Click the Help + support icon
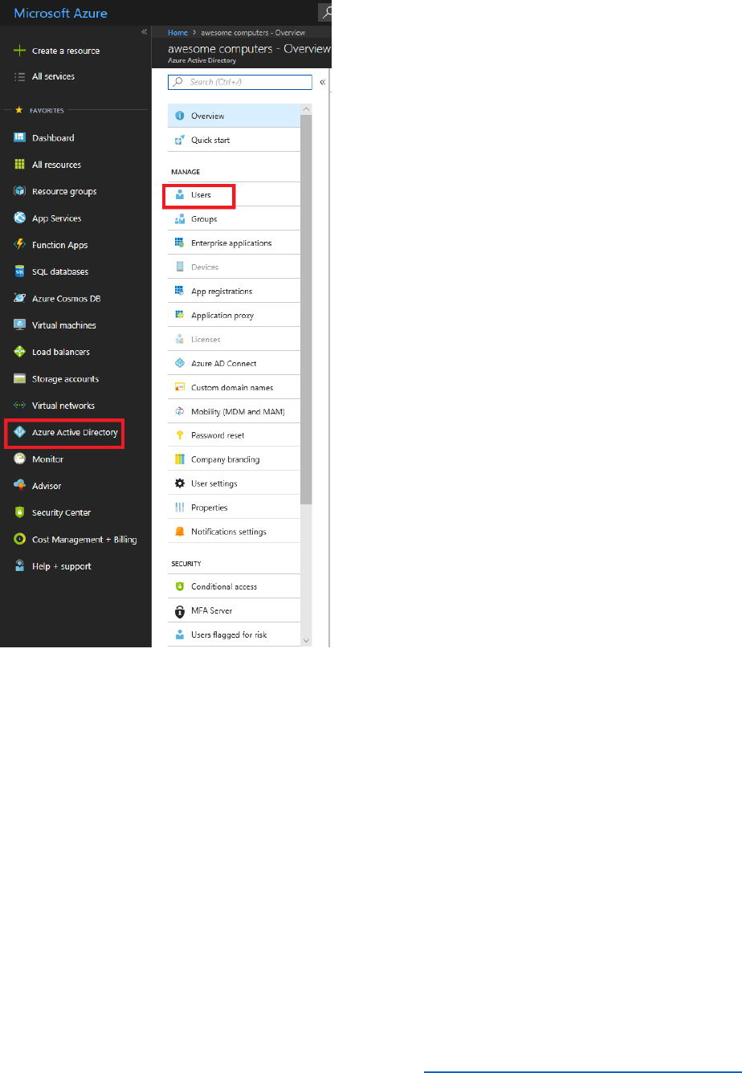 click(x=19, y=566)
